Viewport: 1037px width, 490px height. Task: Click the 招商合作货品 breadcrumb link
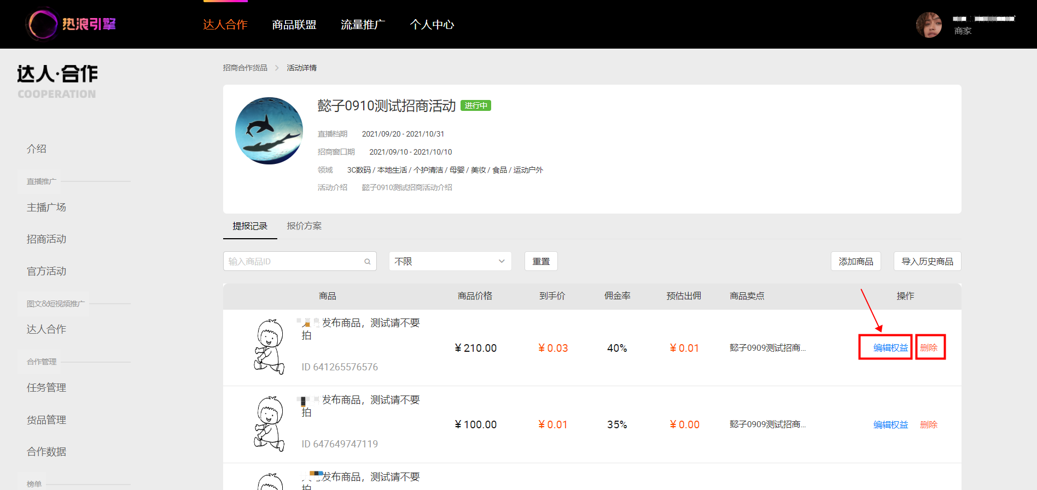click(245, 68)
